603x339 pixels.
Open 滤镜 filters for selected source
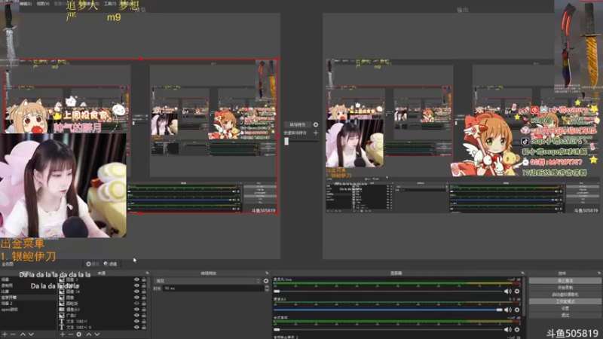[x=110, y=264]
